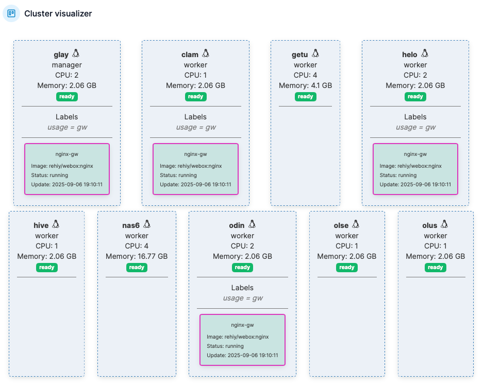The height and width of the screenshot is (388, 484).
Task: Select the nas6 node name
Action: pos(131,225)
